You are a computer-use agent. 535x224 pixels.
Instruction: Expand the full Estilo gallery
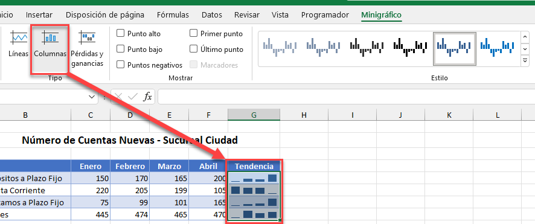point(525,61)
